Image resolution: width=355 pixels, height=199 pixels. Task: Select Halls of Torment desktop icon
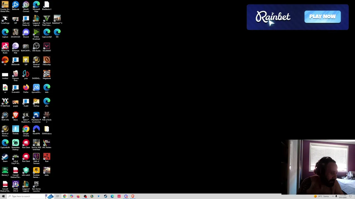[36, 159]
